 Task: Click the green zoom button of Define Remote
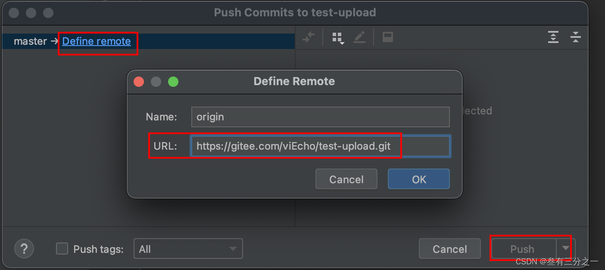[173, 82]
